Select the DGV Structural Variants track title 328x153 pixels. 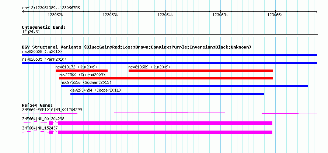pos(137,47)
